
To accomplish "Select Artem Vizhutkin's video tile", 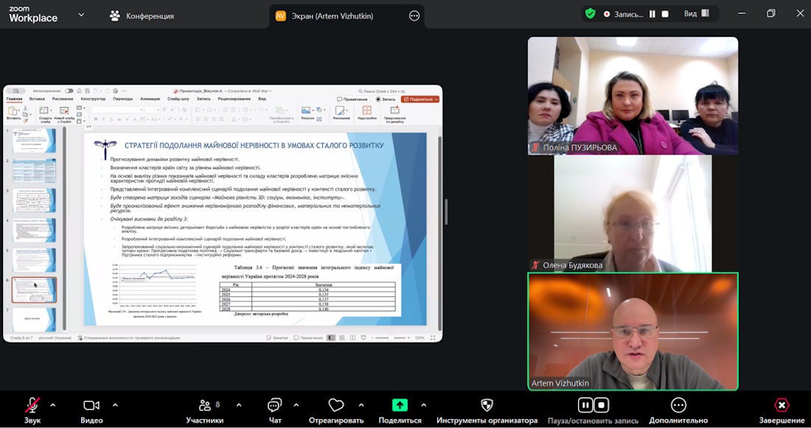I will (x=633, y=331).
